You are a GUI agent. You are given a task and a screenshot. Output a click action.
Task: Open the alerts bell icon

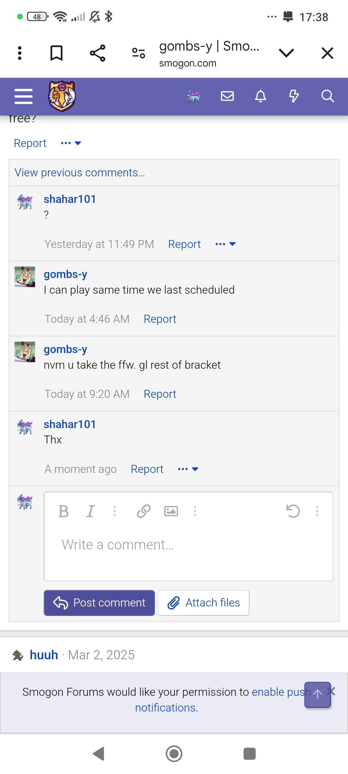[x=260, y=96]
